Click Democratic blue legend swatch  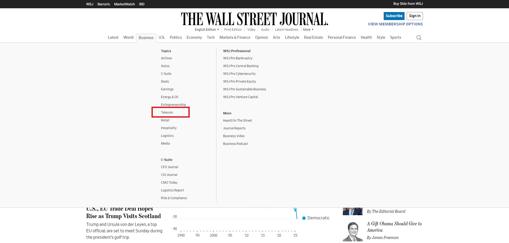point(304,218)
